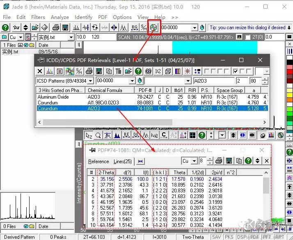
Task: Toggle the second empty checkbox in Retrievals filter row
Action: [213, 71]
